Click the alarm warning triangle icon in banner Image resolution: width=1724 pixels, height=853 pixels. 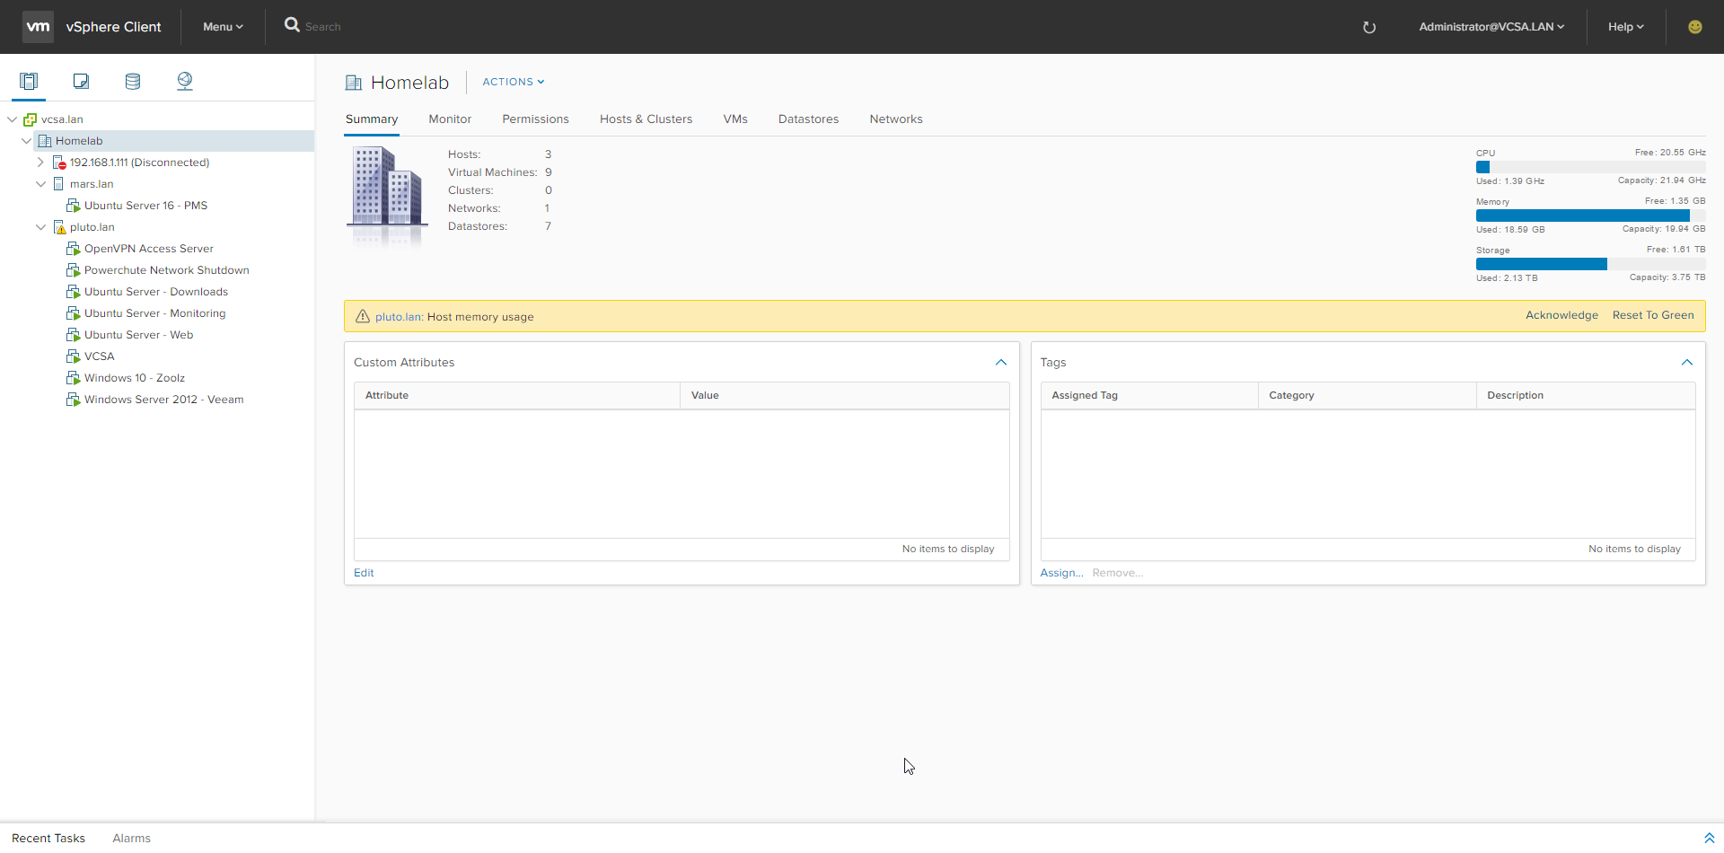[363, 316]
